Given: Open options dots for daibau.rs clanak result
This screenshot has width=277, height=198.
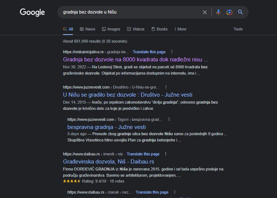Looking at the screenshot, I should click(x=175, y=192).
